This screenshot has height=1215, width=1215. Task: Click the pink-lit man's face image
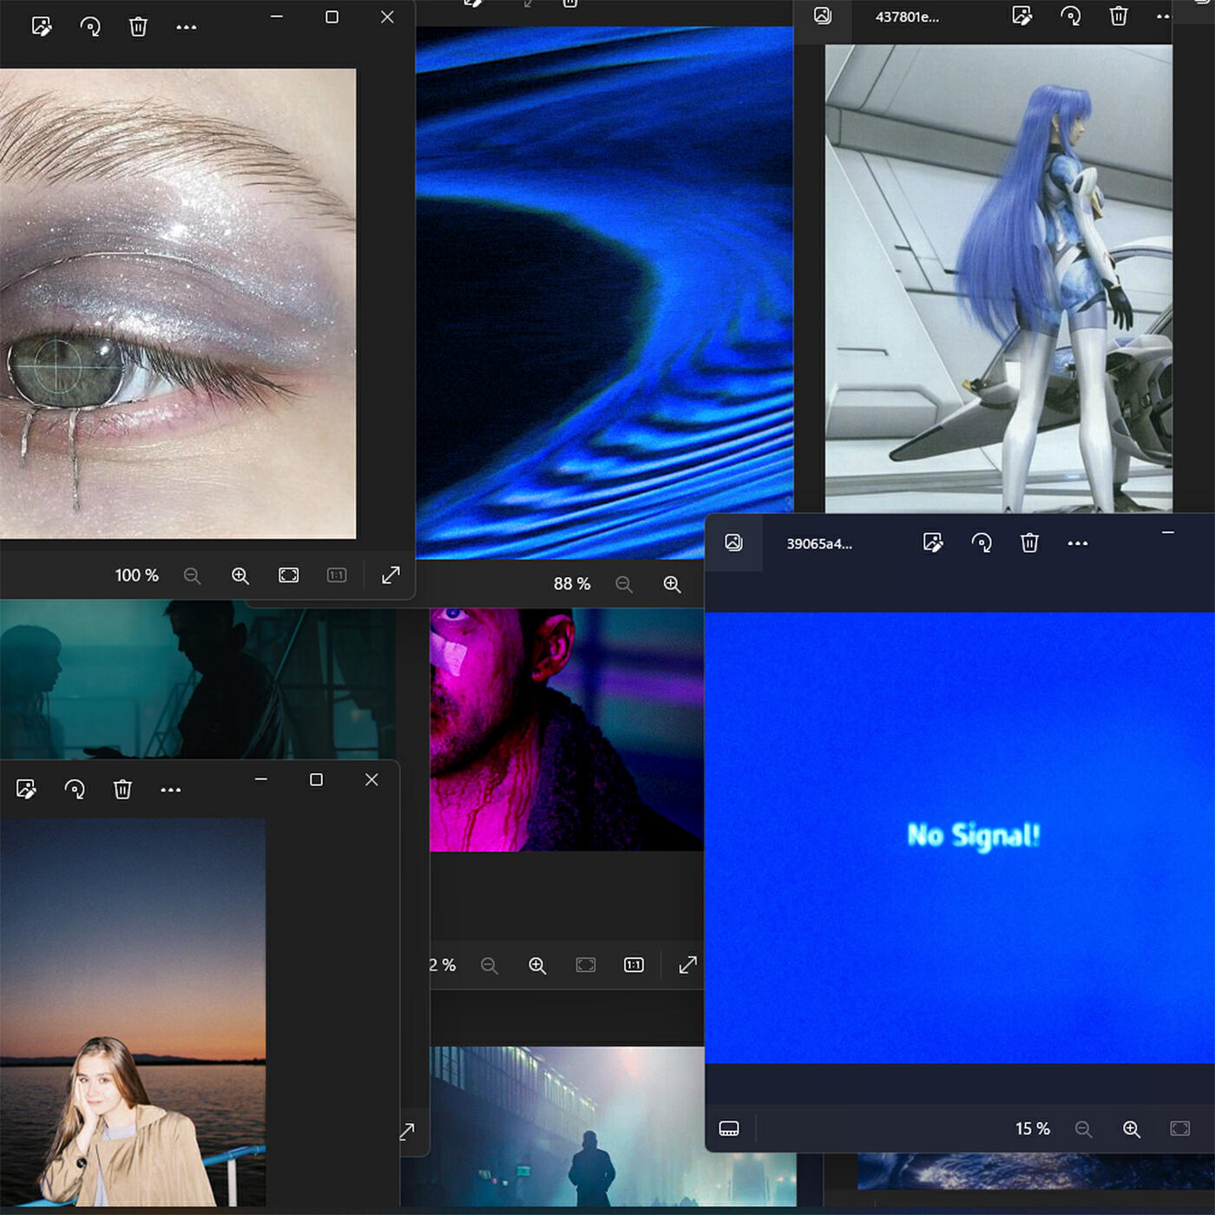[x=567, y=730]
